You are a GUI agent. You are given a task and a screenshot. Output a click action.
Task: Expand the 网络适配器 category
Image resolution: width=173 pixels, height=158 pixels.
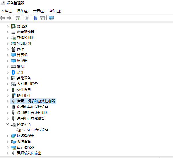pos(8,136)
